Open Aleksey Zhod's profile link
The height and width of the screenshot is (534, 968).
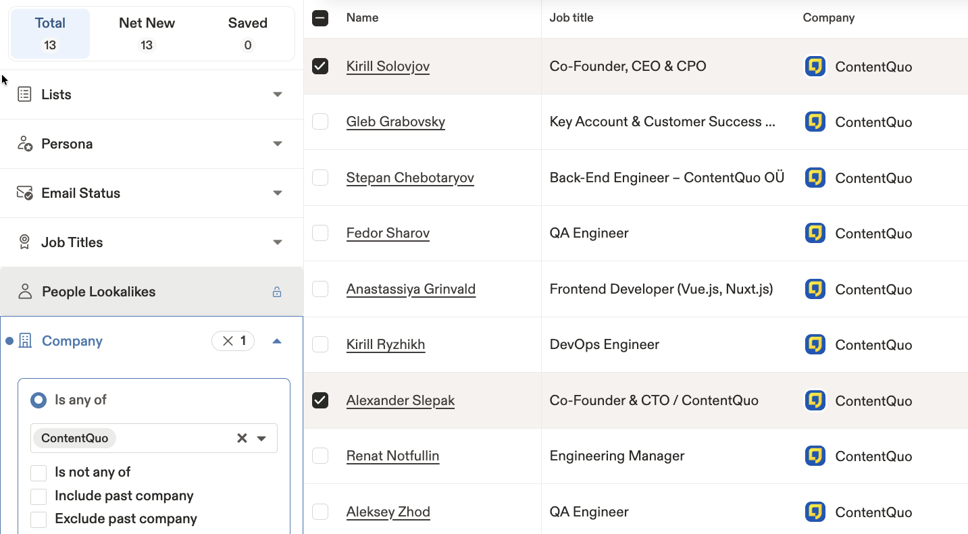coord(388,512)
